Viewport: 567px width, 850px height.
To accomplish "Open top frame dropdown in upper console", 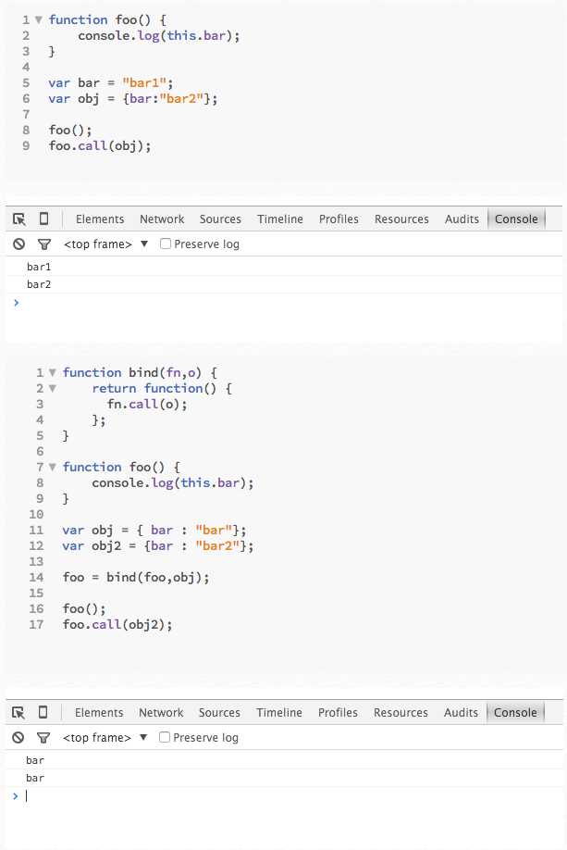I will (x=105, y=244).
